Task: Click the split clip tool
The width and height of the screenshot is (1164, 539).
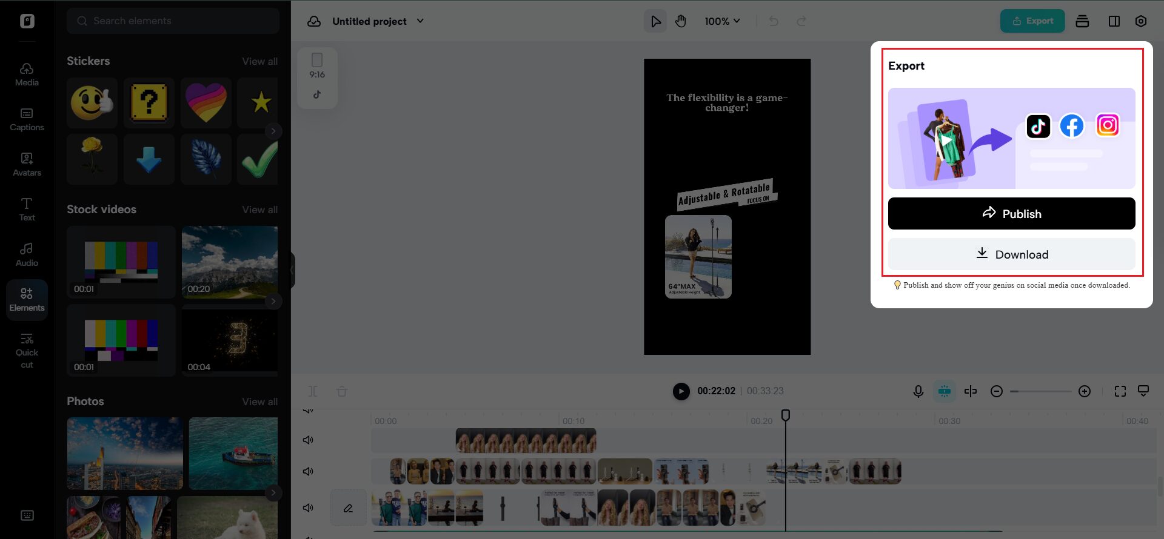Action: 313,391
